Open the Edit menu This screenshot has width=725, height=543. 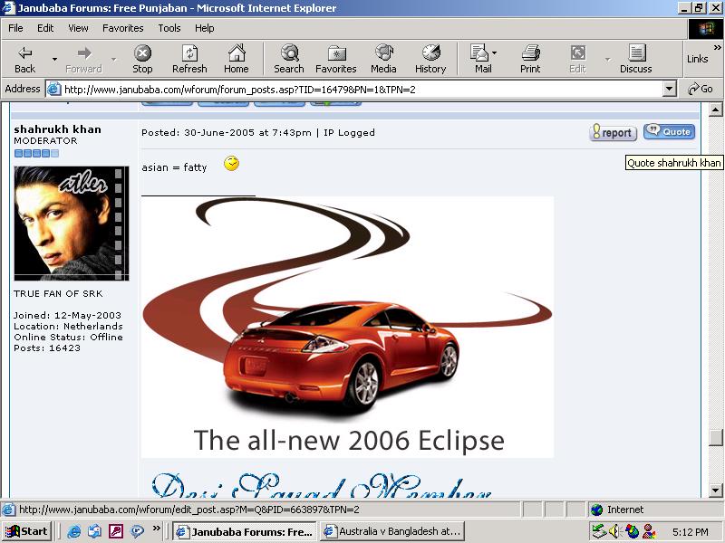[x=45, y=28]
